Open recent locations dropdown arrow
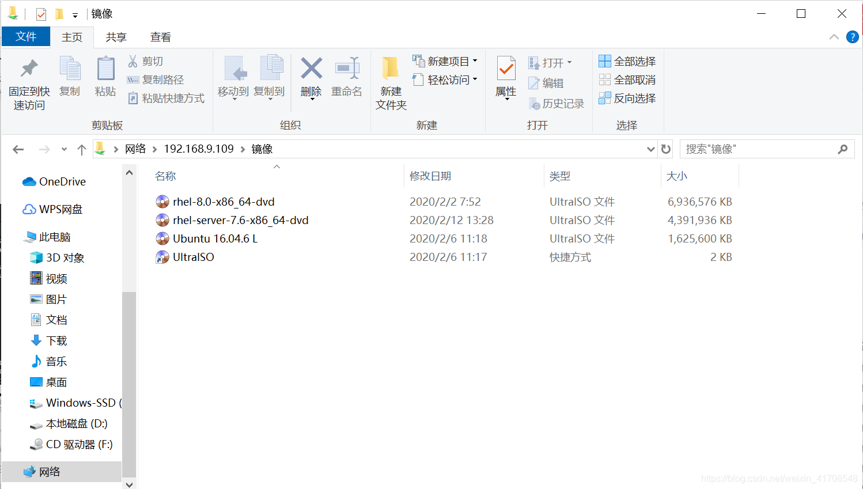 (64, 150)
